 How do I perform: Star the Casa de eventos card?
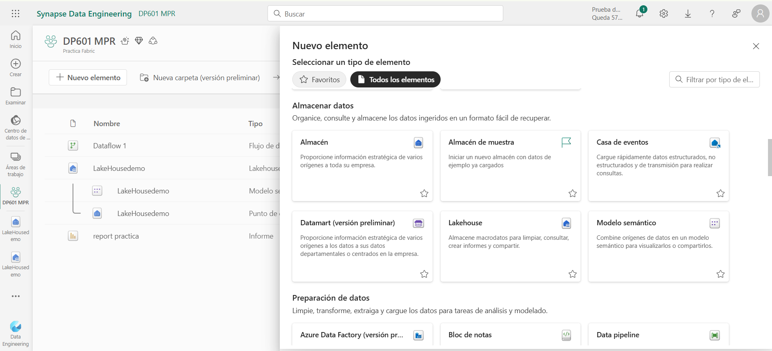pyautogui.click(x=720, y=193)
